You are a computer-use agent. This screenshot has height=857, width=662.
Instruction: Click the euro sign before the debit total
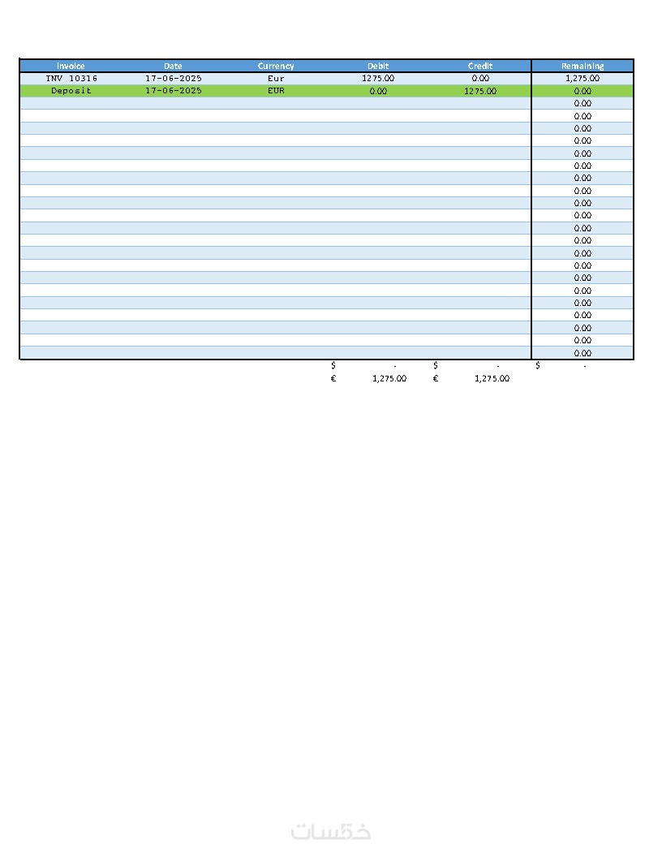[x=333, y=378]
